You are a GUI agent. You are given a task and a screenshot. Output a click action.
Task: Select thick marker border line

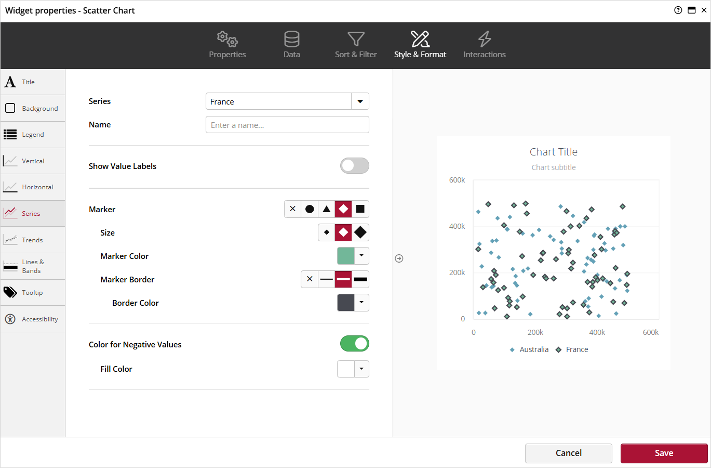coord(360,279)
